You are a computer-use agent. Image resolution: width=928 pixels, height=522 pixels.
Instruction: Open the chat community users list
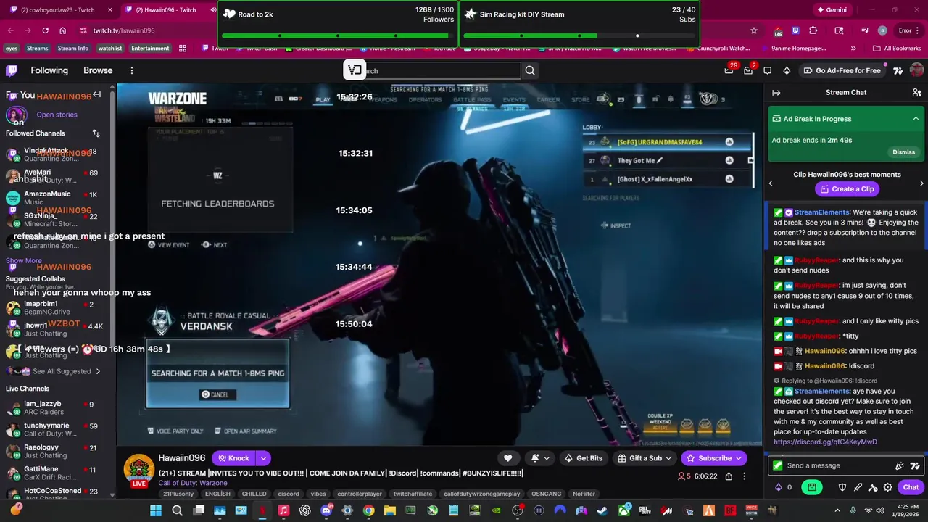pos(916,92)
